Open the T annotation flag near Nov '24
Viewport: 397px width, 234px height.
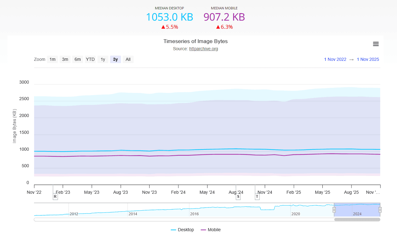tap(257, 197)
